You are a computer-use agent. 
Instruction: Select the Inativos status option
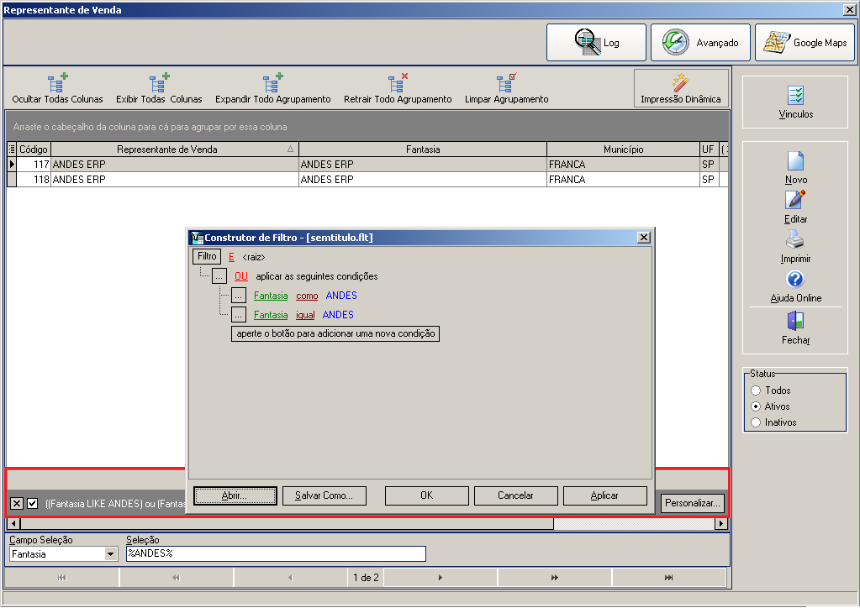pyautogui.click(x=756, y=422)
